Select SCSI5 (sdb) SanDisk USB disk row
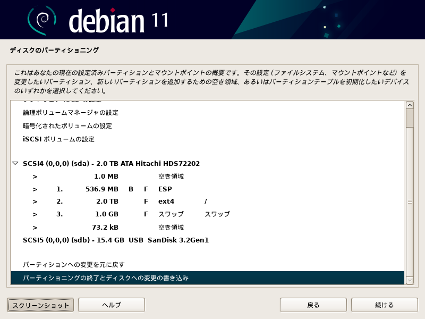The image size is (425, 319). pos(208,240)
